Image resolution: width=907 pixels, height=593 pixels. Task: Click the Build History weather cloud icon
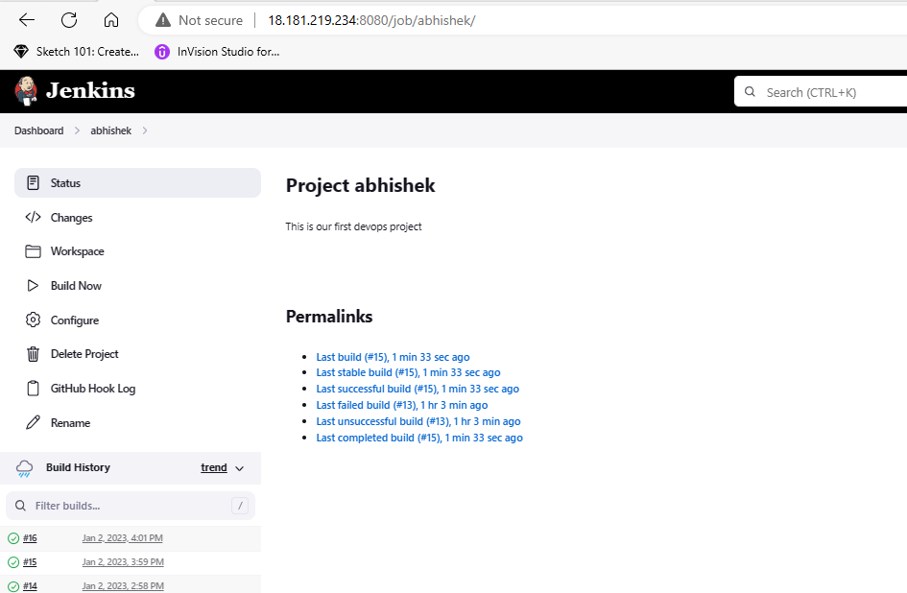pos(24,468)
